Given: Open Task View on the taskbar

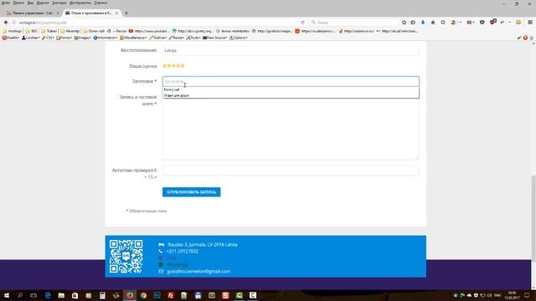Looking at the screenshot, I should (x=33, y=295).
